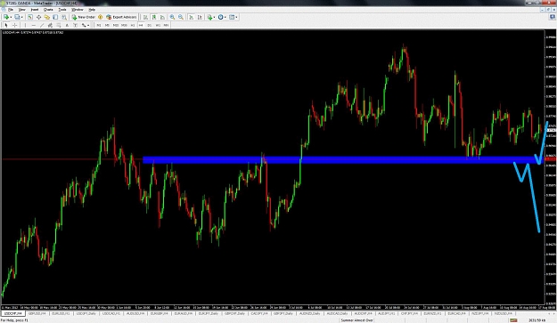557x323 pixels.
Task: Select the MN timeframe button
Action: (x=166, y=25)
